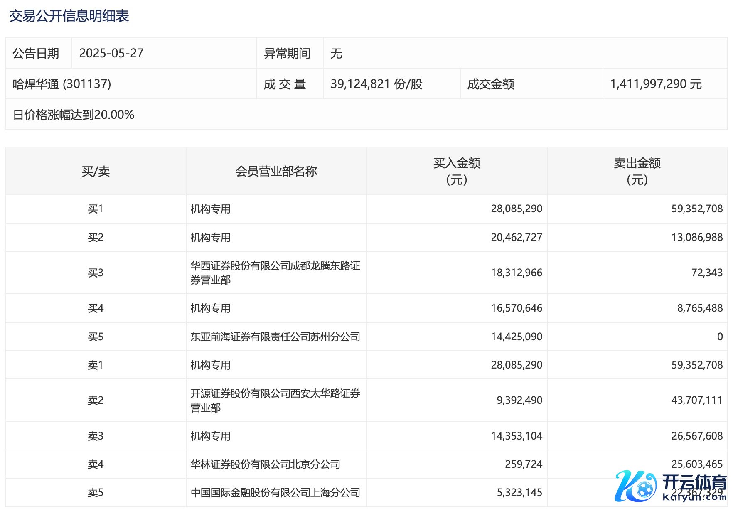
Task: Click the stock name 哈焊华通 (301137)
Action: coord(62,84)
